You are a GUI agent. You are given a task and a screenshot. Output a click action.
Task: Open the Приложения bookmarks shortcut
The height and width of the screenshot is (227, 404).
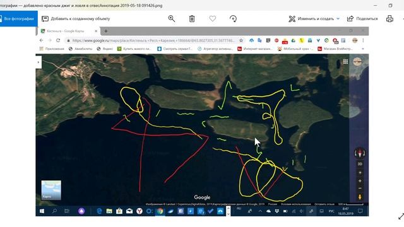[x=52, y=49]
